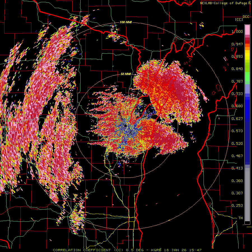Click the 0.573 value on the color scale

point(237,131)
